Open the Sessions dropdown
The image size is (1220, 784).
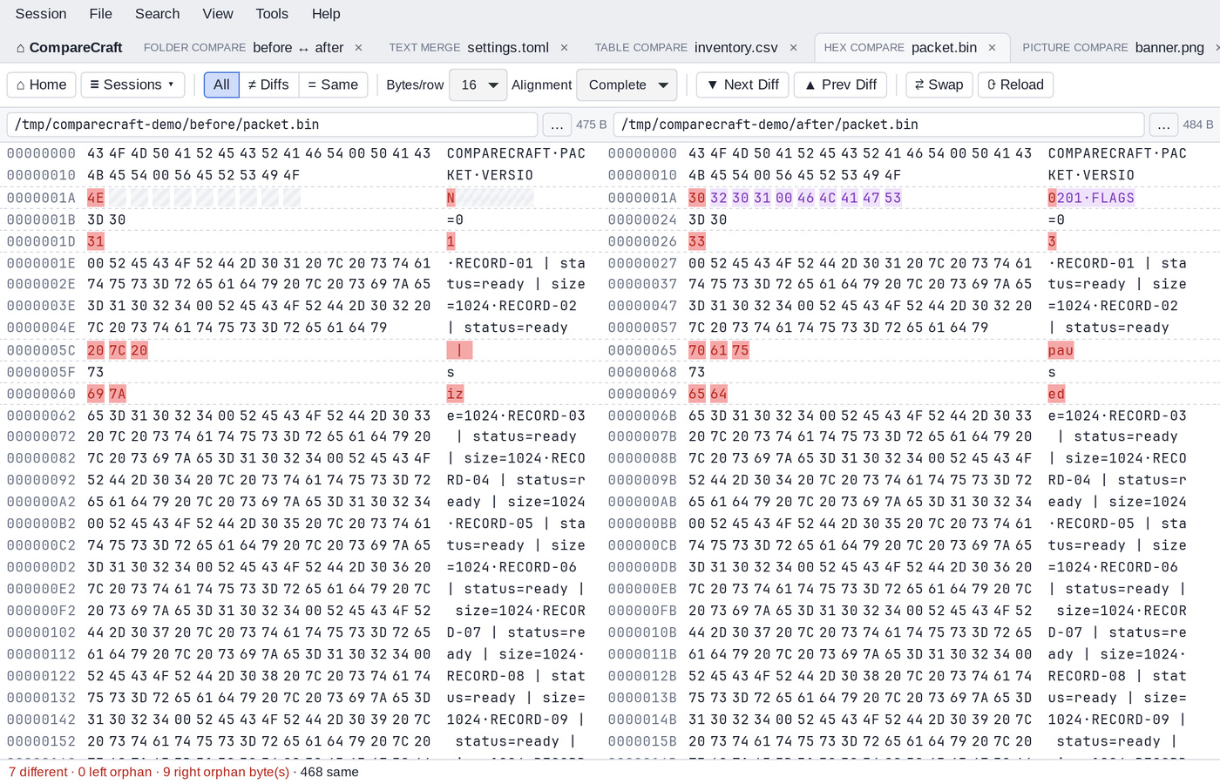pyautogui.click(x=132, y=84)
